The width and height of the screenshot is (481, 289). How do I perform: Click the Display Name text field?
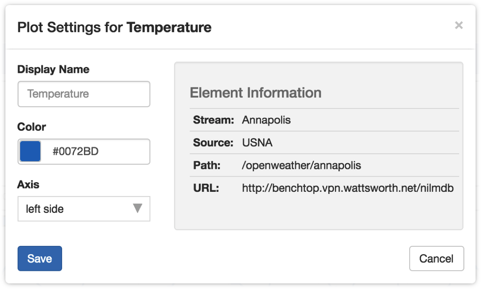click(84, 94)
